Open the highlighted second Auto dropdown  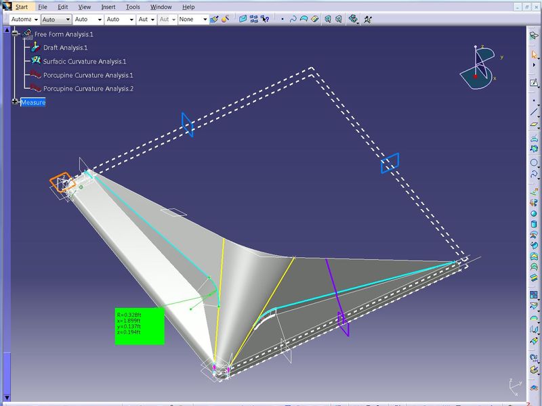coord(56,20)
